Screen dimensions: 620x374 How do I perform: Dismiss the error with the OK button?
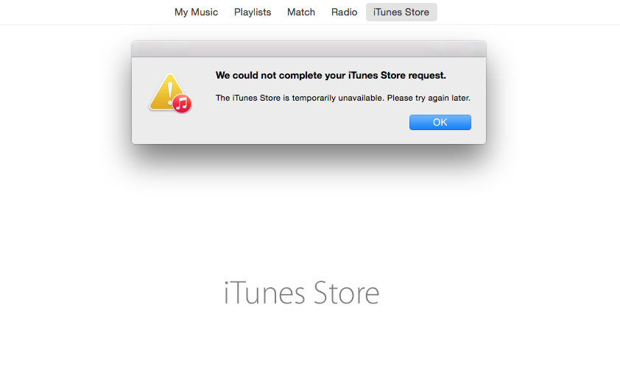(x=440, y=122)
